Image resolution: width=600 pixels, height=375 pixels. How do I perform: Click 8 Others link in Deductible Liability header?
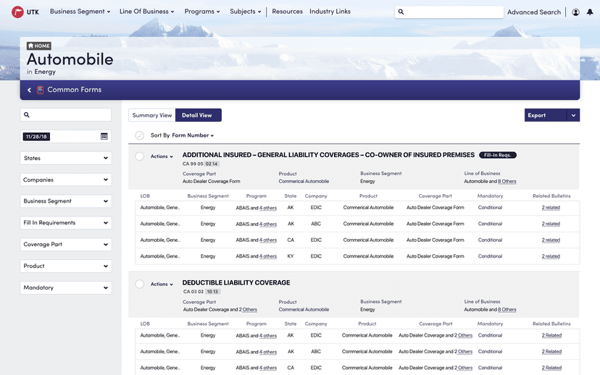[507, 310]
